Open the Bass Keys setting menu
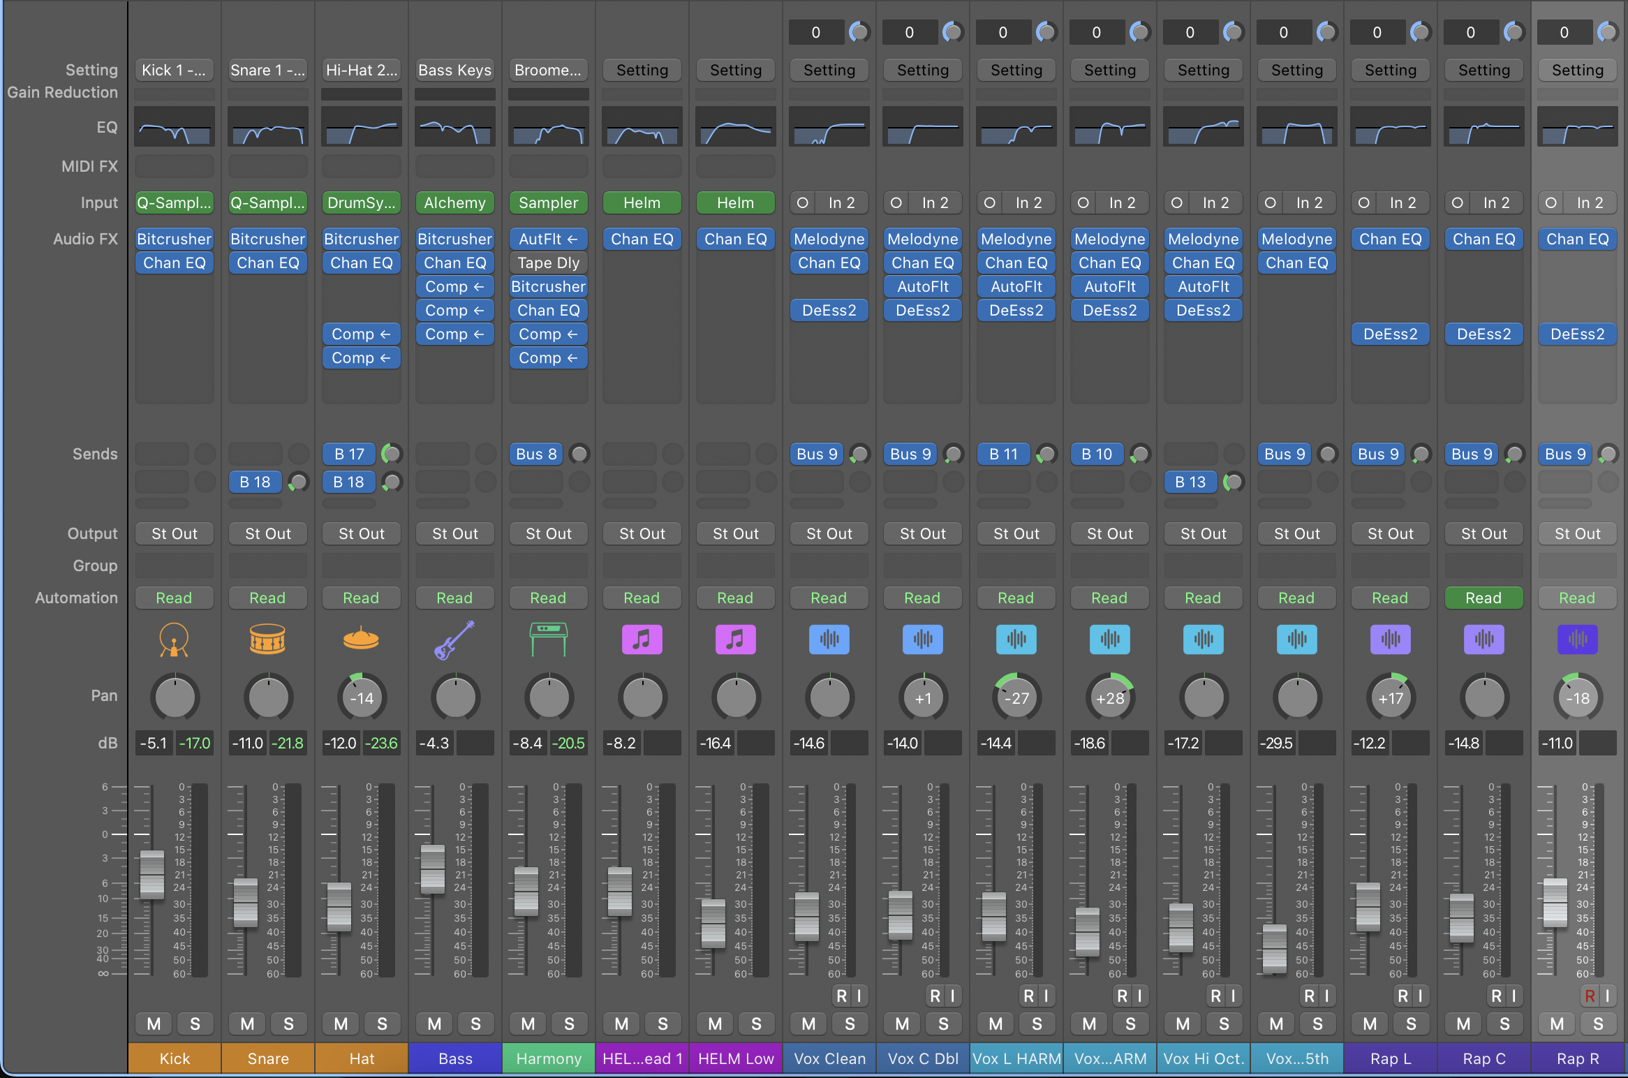 click(454, 70)
